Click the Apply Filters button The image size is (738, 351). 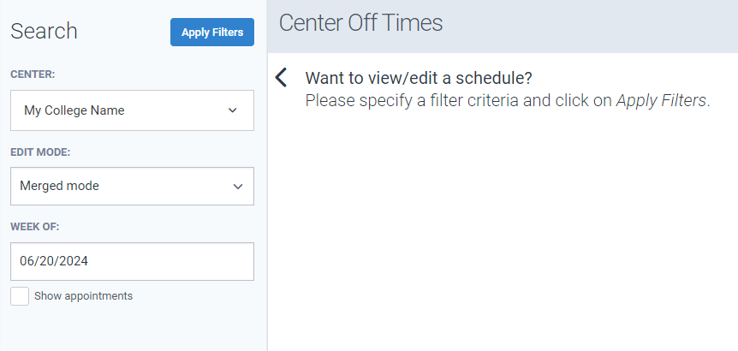coord(211,33)
